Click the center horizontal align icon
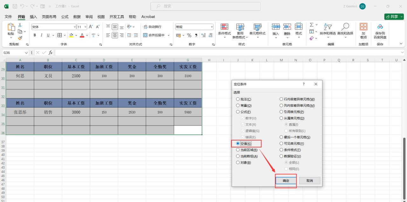 [x=115, y=35]
